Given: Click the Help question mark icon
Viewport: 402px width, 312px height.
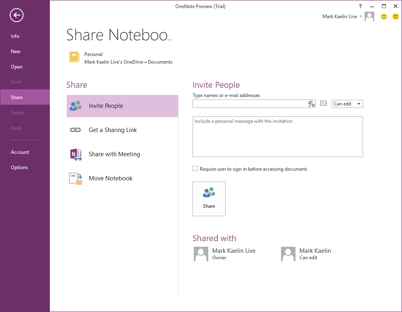Looking at the screenshot, I should (360, 6).
